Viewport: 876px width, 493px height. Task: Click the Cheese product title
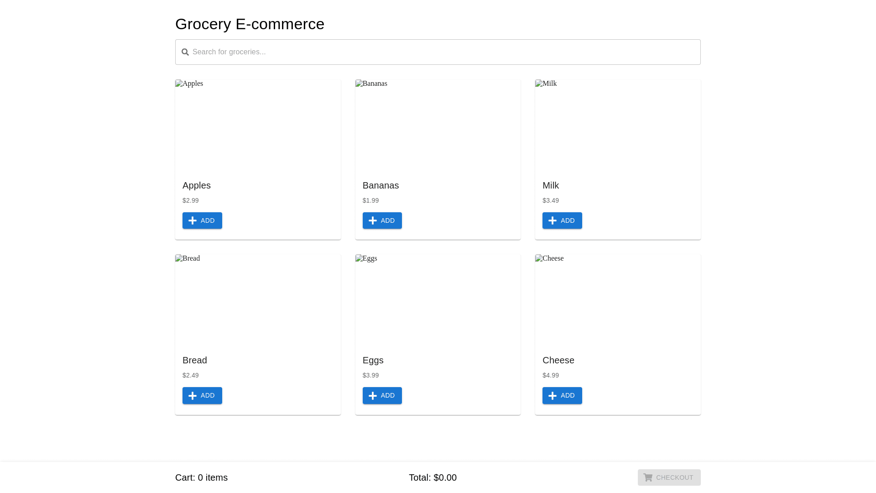[x=558, y=360]
